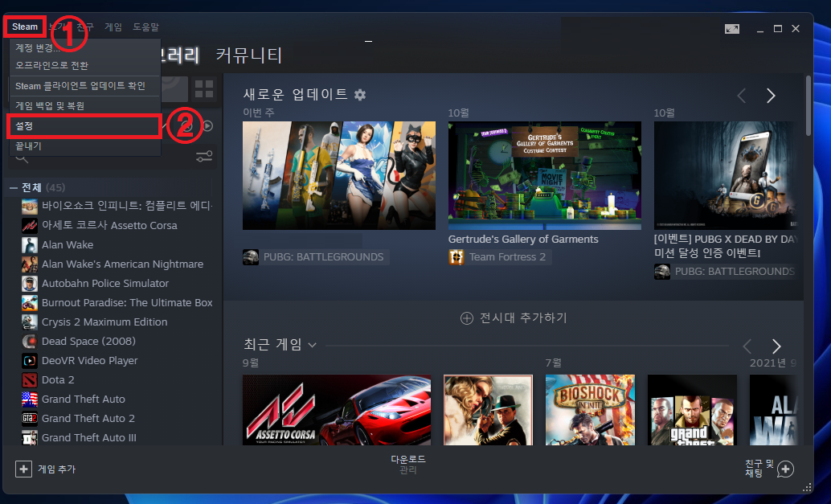The height and width of the screenshot is (504, 831).
Task: Click Dead Space (2008) list icon
Action: 30,342
